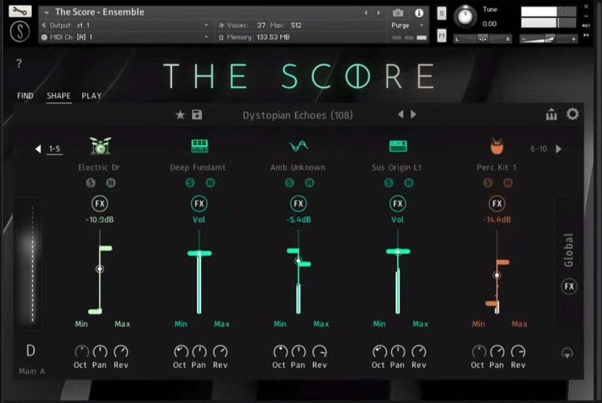
Task: Solo the Electric Dr layer
Action: click(90, 183)
